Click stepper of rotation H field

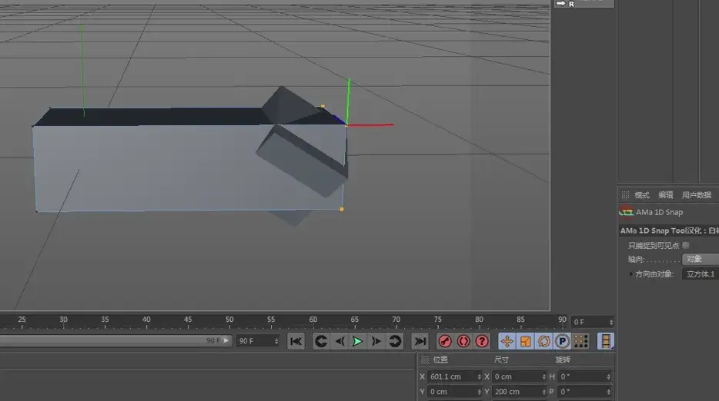point(608,376)
